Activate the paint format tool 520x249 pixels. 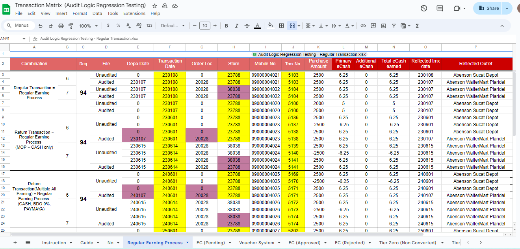71,26
